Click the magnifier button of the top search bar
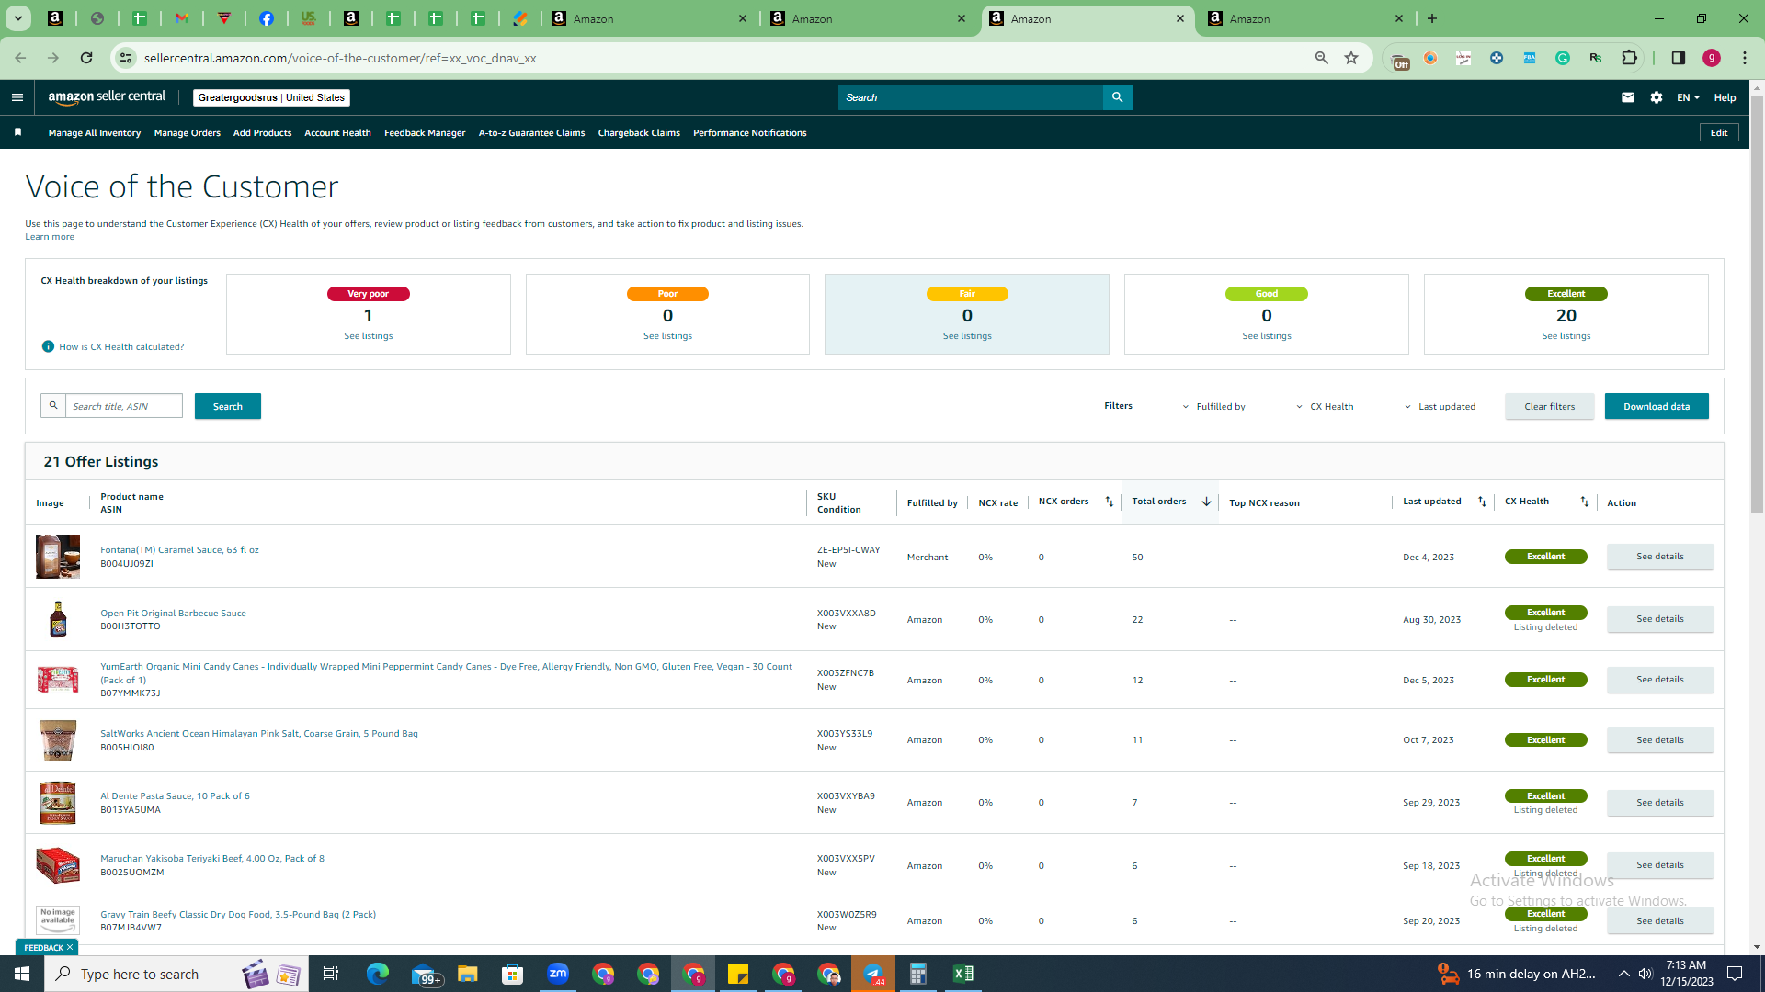This screenshot has height=992, width=1765. (1117, 97)
